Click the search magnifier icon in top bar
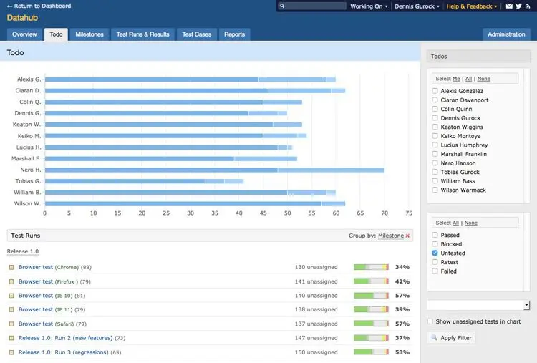 282,6
